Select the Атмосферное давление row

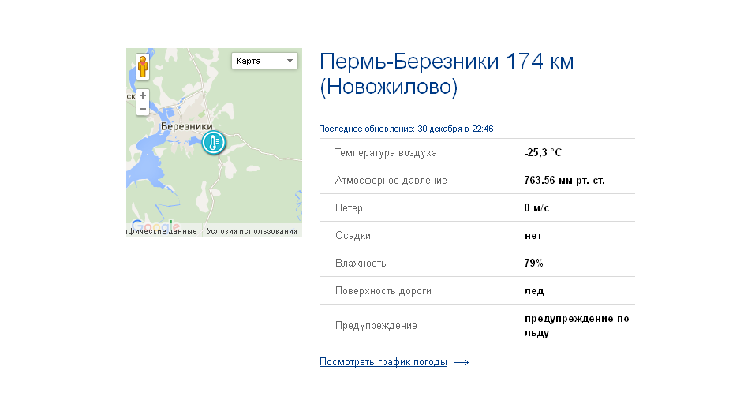[477, 181]
